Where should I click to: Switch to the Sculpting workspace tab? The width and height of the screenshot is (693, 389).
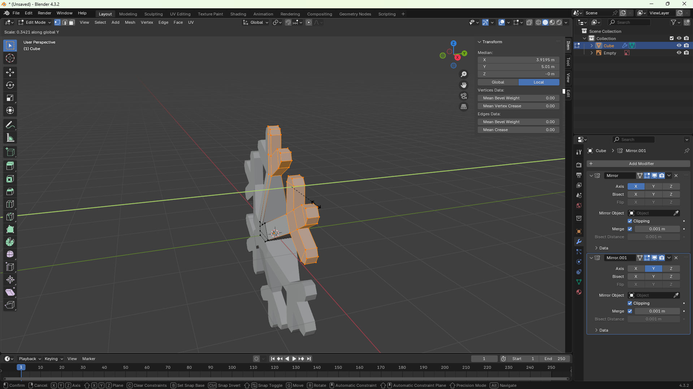click(x=153, y=14)
